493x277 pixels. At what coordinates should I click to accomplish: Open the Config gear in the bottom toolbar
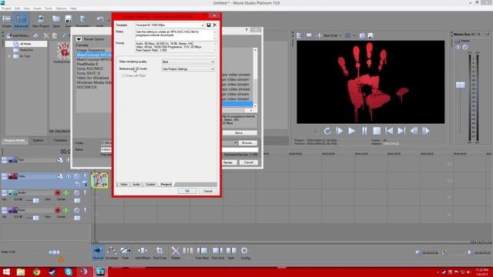[x=245, y=253]
